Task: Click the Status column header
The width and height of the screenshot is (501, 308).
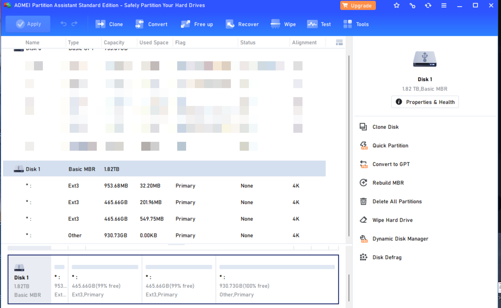Action: point(248,42)
